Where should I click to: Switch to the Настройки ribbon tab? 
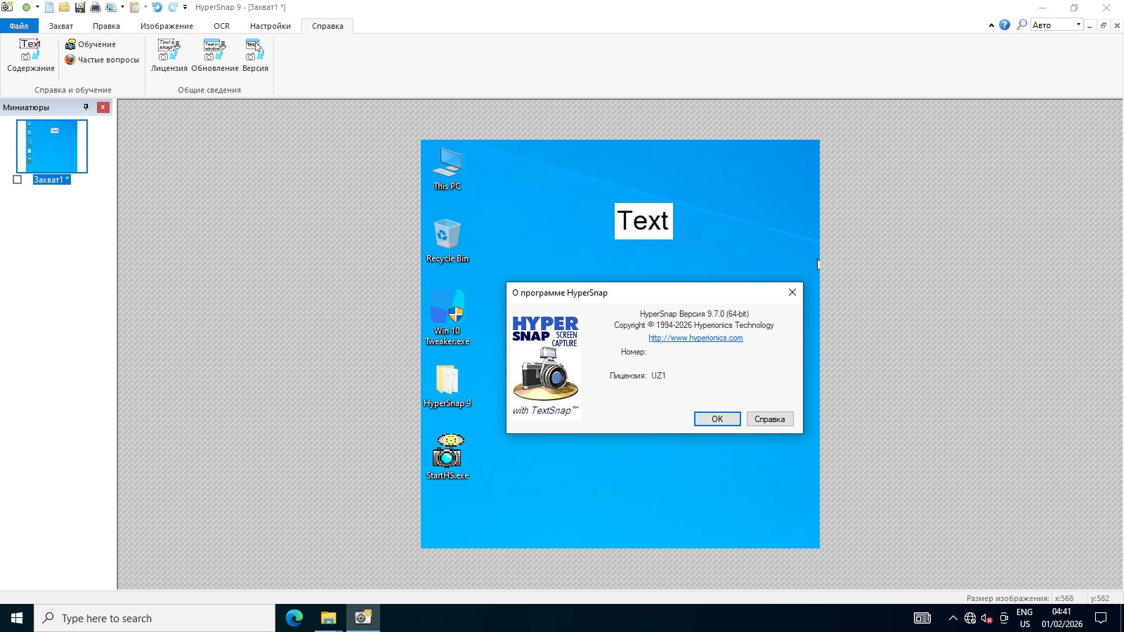(270, 26)
